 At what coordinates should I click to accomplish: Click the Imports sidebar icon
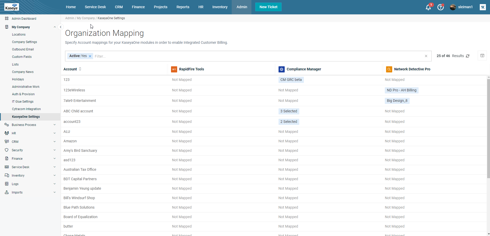click(6, 192)
